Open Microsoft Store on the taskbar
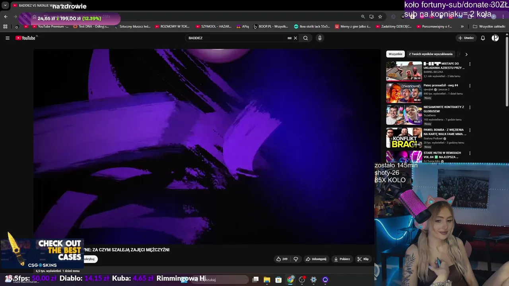 coord(278,280)
